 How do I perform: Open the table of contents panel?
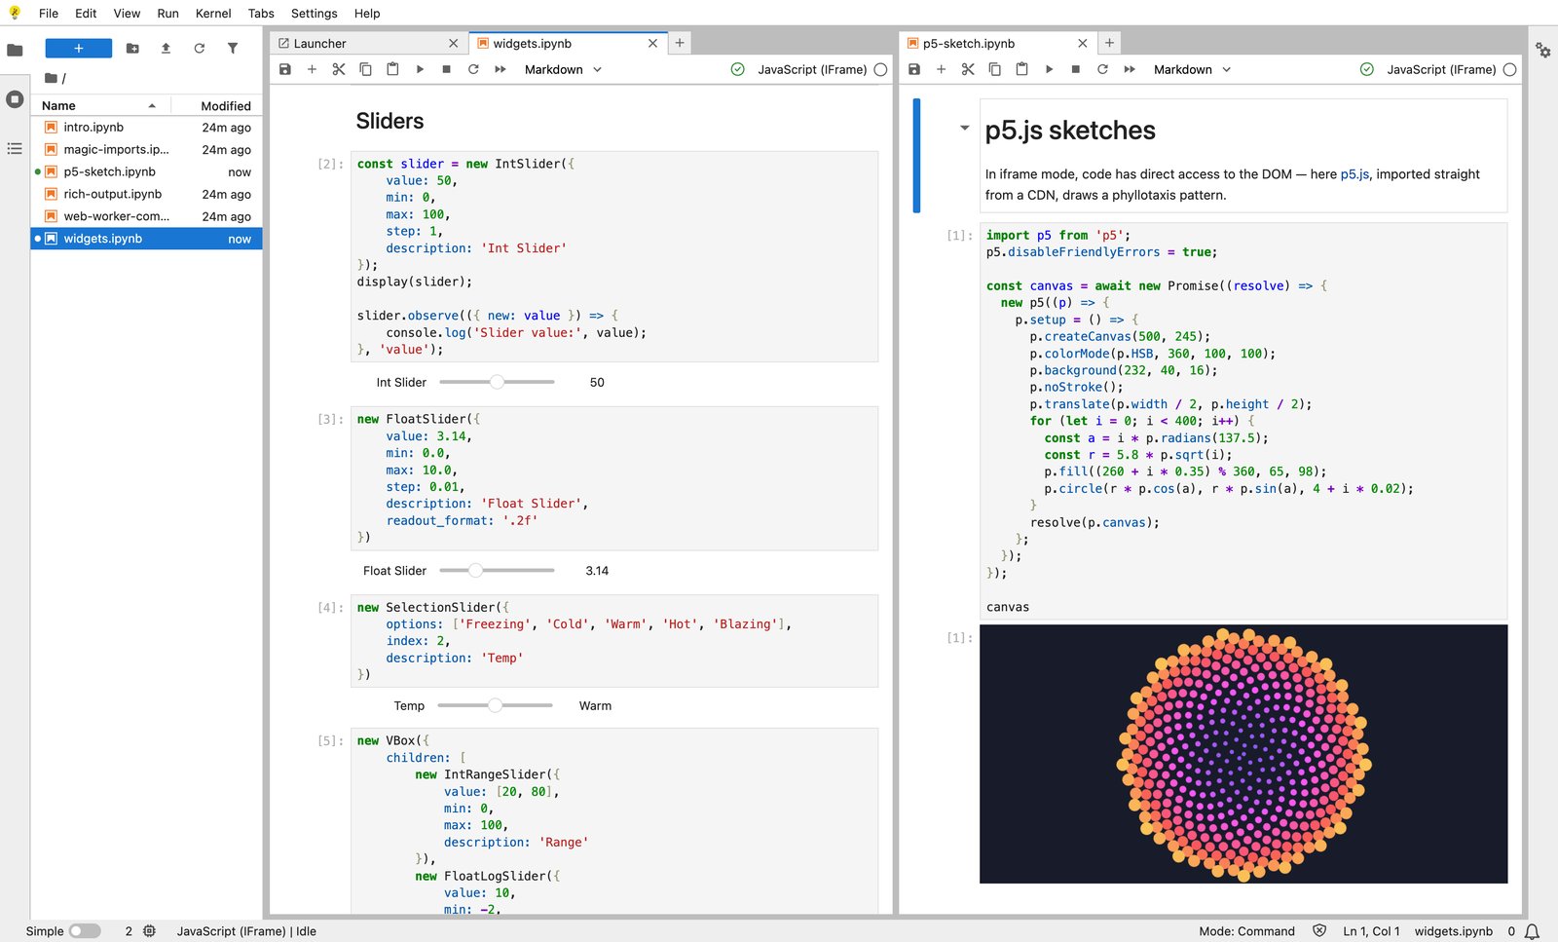tap(15, 148)
